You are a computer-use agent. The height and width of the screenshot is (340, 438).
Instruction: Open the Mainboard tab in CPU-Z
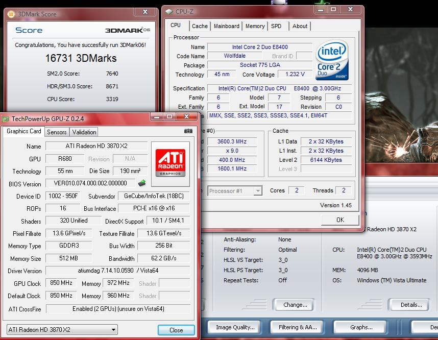(227, 26)
